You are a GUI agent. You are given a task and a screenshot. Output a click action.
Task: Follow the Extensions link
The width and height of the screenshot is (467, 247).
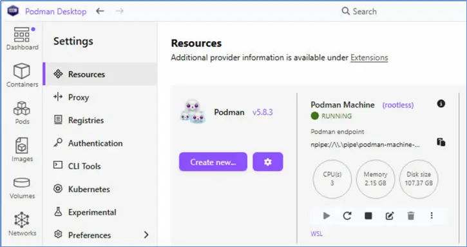pos(369,57)
